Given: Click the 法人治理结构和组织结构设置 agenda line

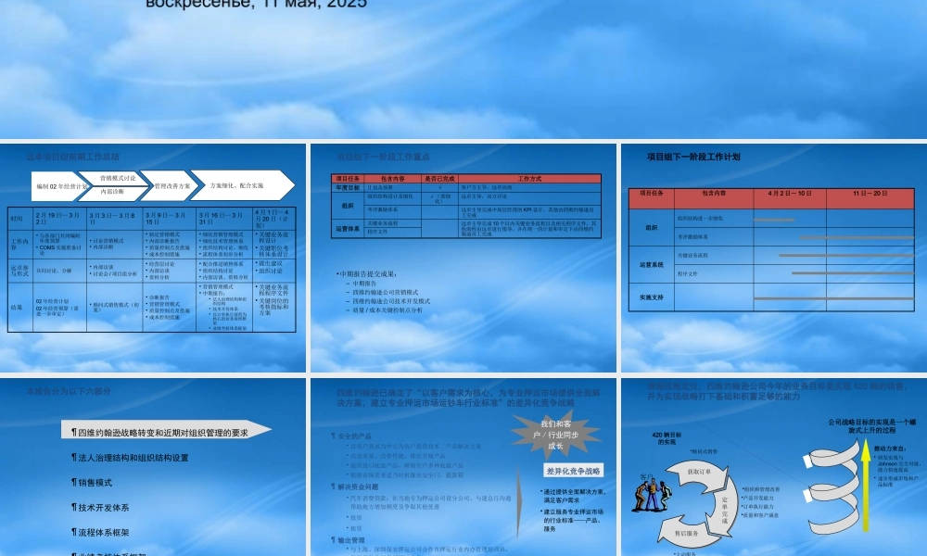Looking at the screenshot, I should tap(130, 458).
